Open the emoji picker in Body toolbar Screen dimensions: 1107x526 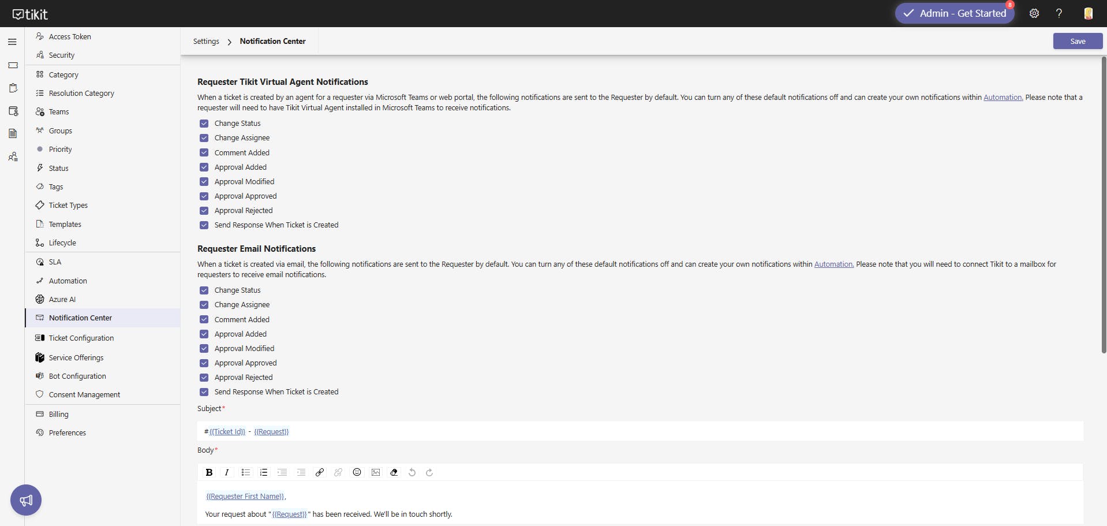pos(357,472)
